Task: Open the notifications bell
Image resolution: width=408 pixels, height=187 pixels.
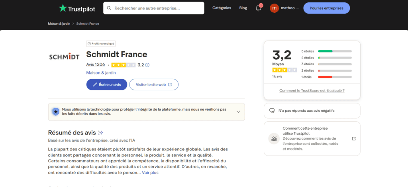Action: 258,8
